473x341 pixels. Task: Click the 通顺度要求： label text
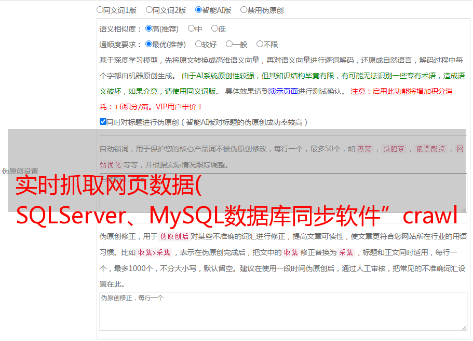120,45
